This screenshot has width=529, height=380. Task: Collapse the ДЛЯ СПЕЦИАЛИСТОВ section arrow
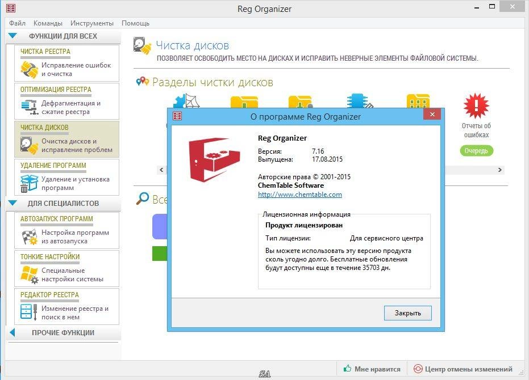click(x=13, y=203)
